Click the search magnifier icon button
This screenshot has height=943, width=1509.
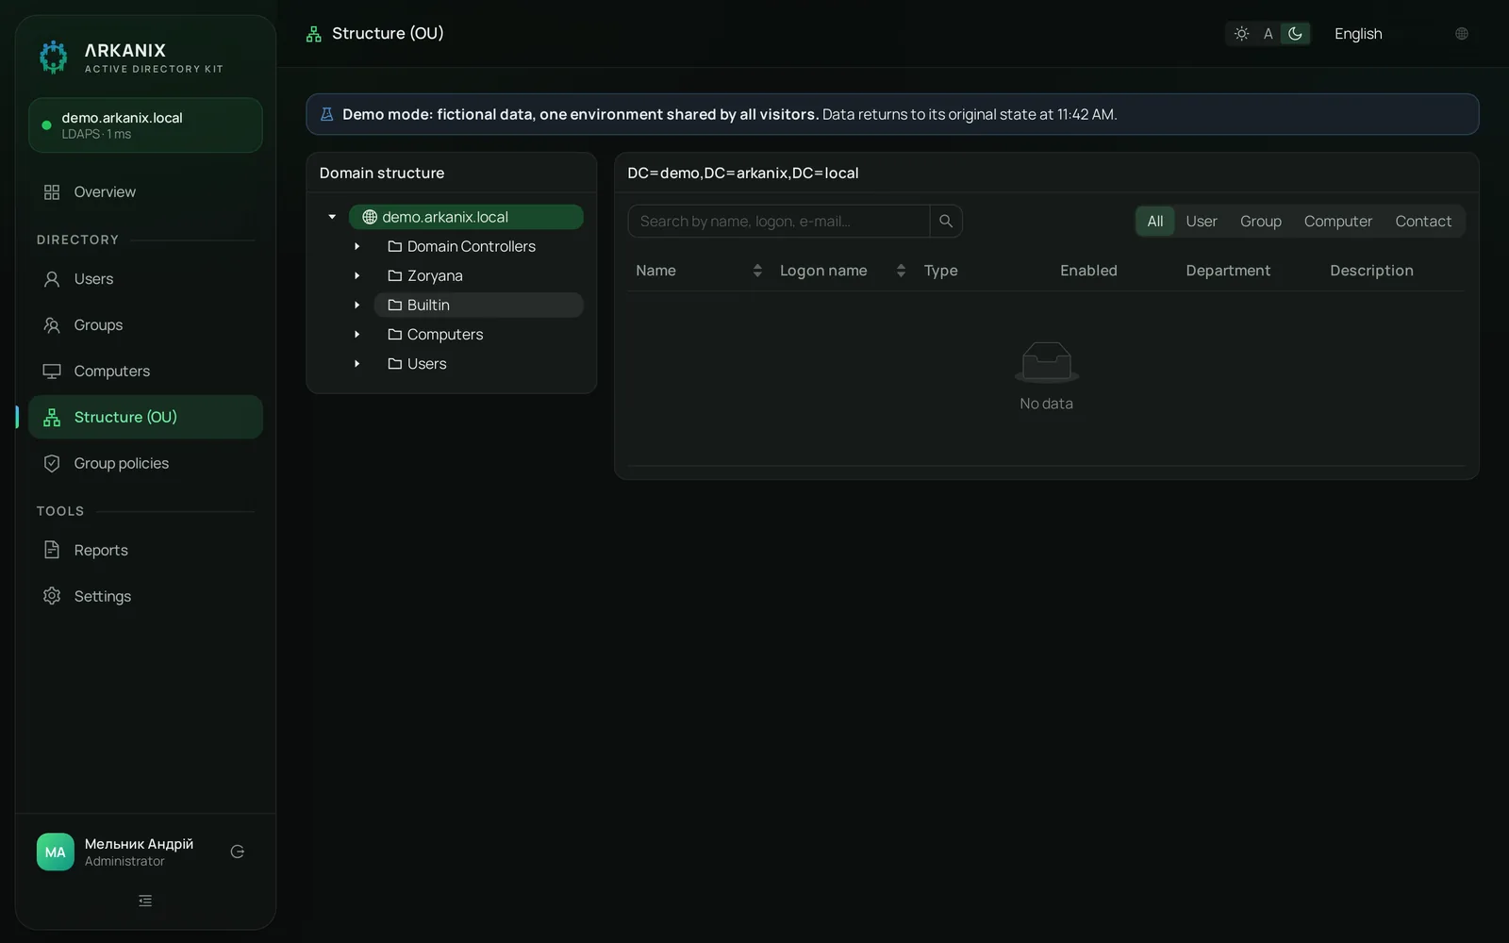[945, 221]
